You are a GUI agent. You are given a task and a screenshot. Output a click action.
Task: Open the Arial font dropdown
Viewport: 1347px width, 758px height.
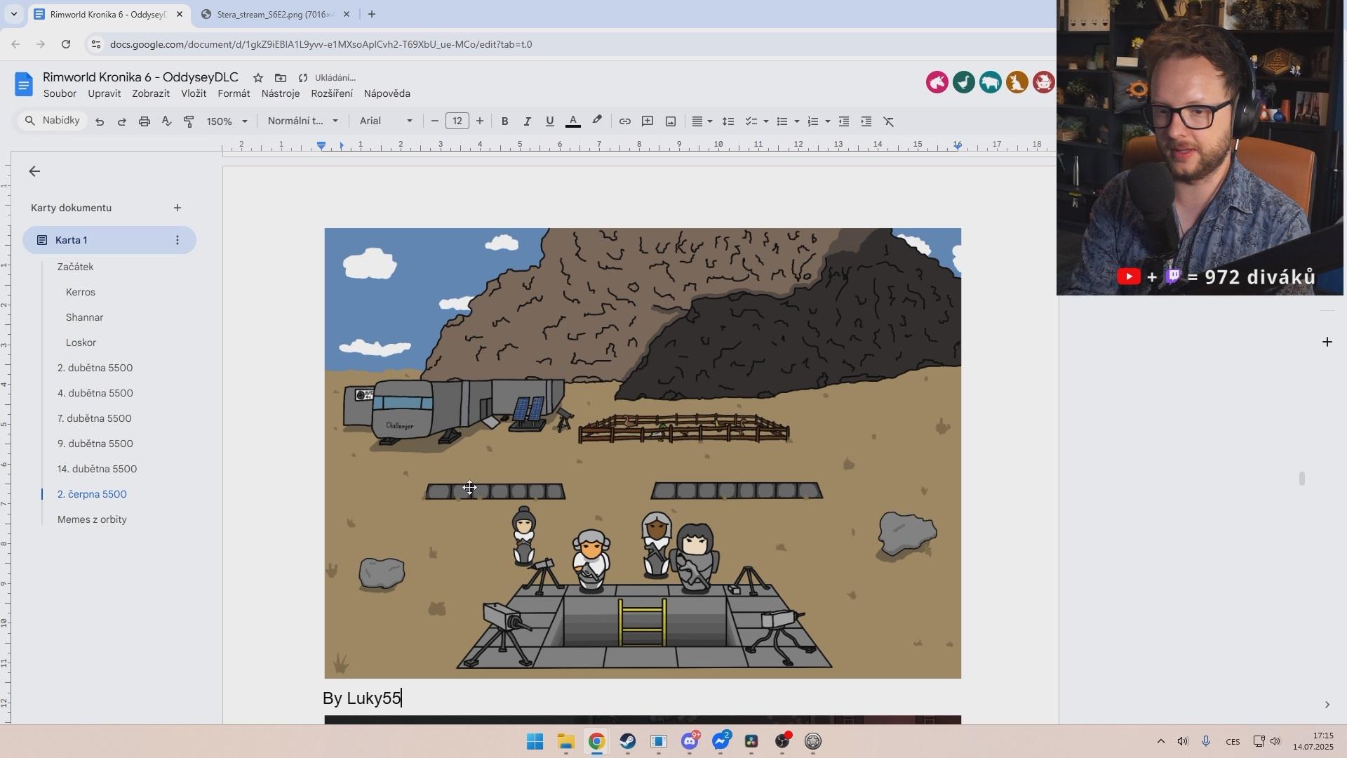click(386, 121)
